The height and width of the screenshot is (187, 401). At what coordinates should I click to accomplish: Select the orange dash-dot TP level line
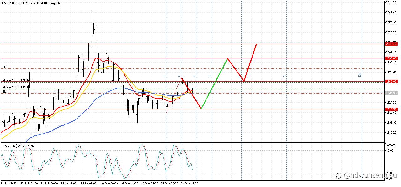click(192, 68)
